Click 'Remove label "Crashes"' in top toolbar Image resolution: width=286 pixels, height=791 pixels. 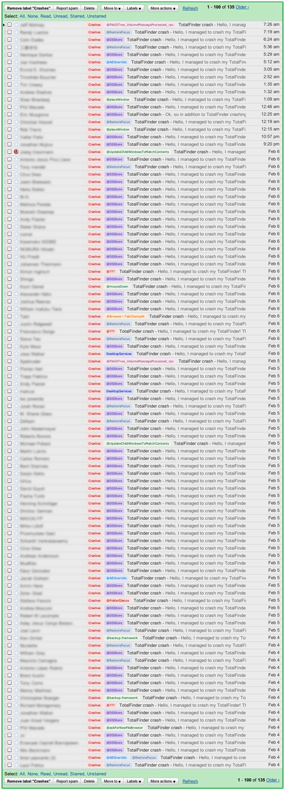(x=29, y=8)
